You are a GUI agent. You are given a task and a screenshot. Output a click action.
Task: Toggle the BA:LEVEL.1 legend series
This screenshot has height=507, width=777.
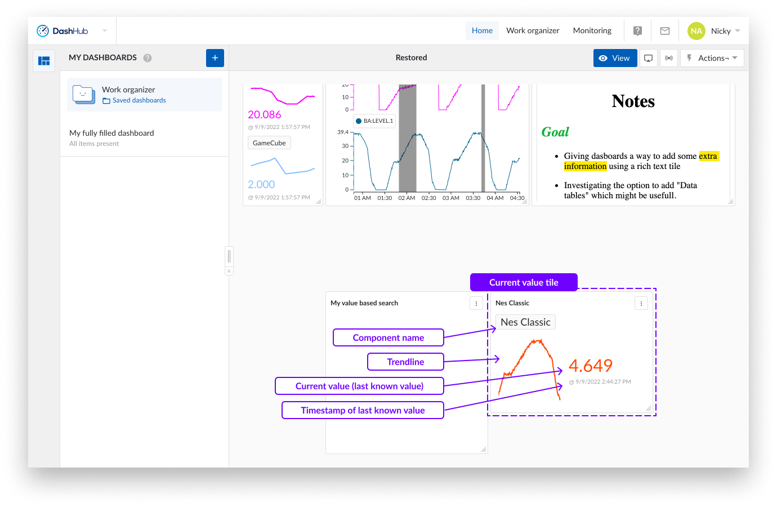(374, 121)
